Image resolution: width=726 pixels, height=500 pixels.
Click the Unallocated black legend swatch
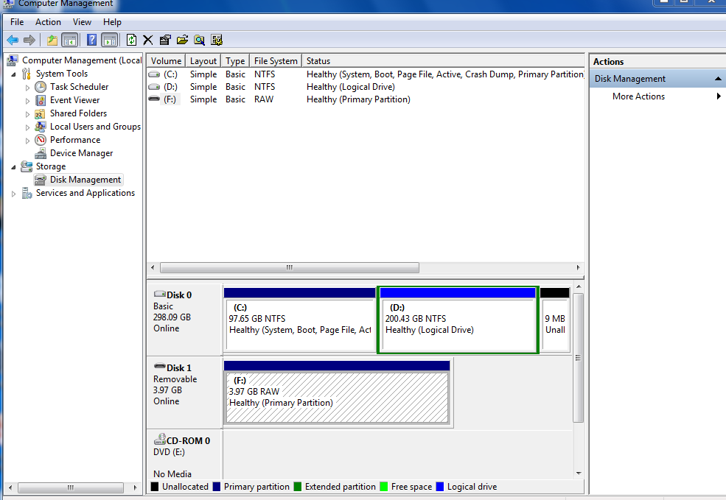155,487
